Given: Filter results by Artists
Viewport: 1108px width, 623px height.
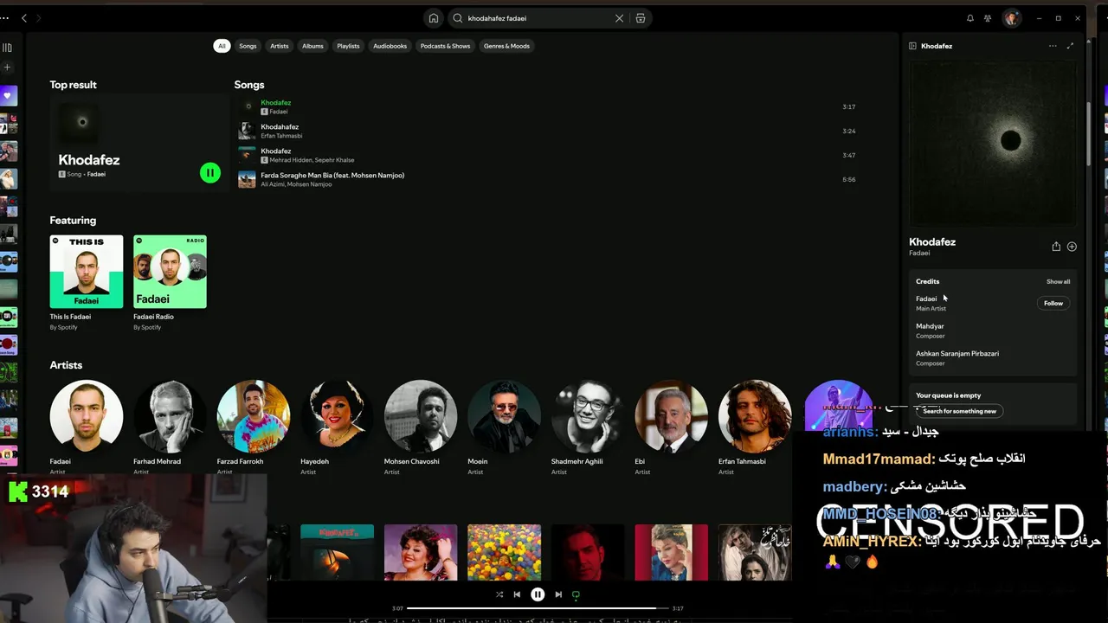Looking at the screenshot, I should (279, 46).
